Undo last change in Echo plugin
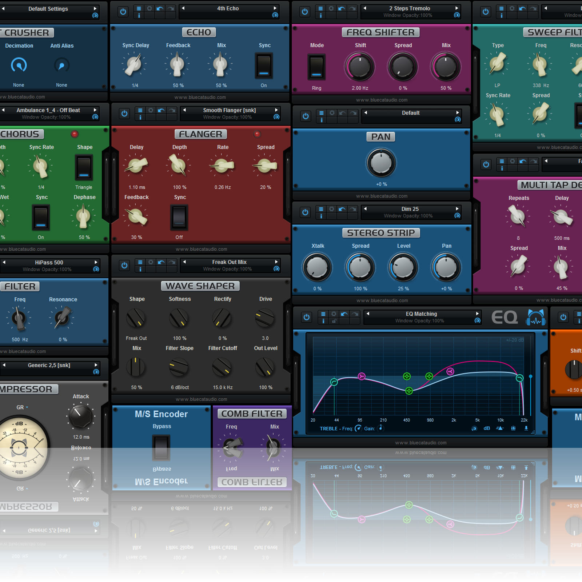The height and width of the screenshot is (582, 582). (x=160, y=8)
